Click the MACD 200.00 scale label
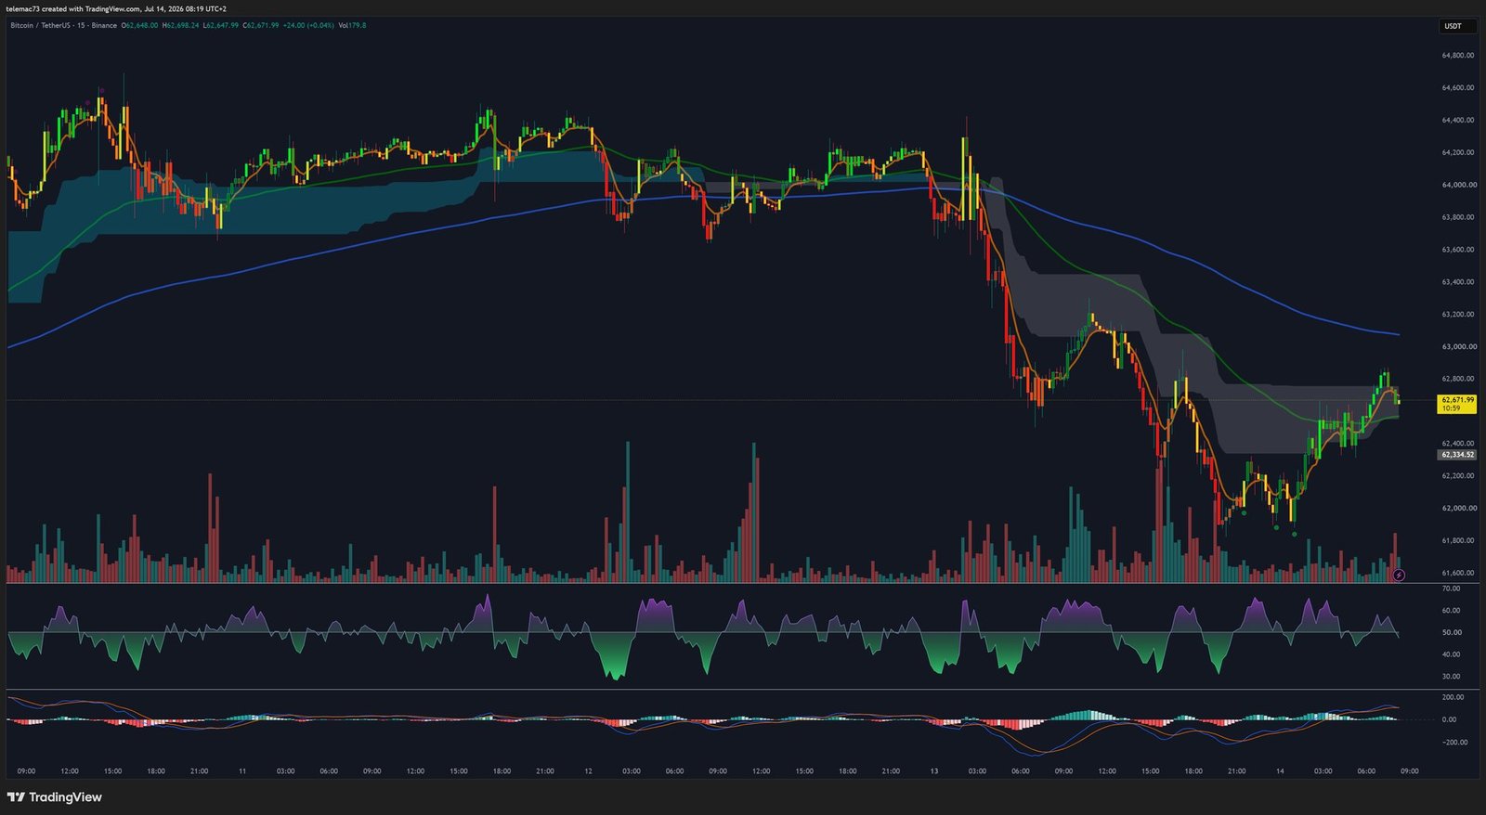This screenshot has width=1486, height=815. click(1453, 697)
